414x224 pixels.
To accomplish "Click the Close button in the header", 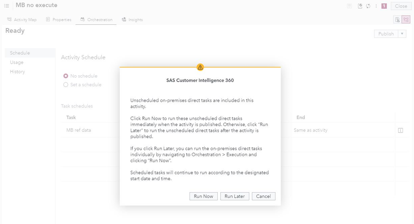I will [x=401, y=6].
